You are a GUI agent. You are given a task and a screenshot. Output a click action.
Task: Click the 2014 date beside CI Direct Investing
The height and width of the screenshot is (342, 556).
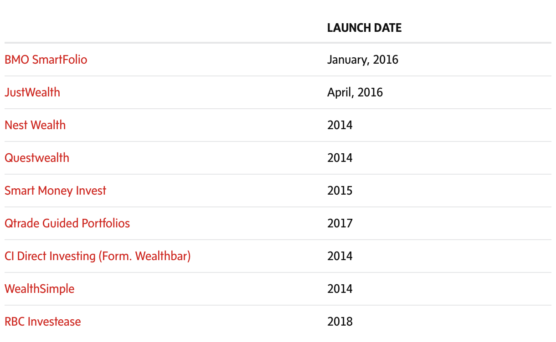(x=340, y=256)
